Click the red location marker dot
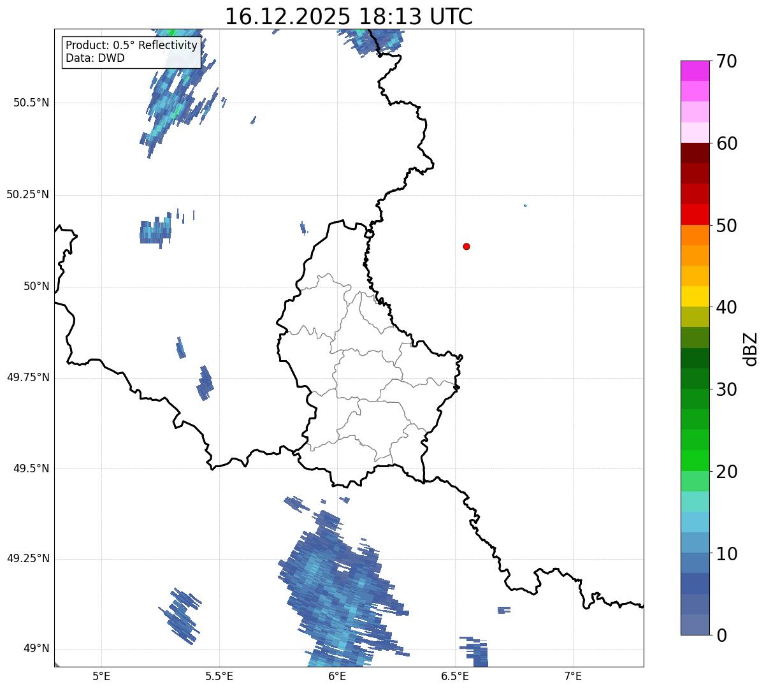 pyautogui.click(x=466, y=246)
